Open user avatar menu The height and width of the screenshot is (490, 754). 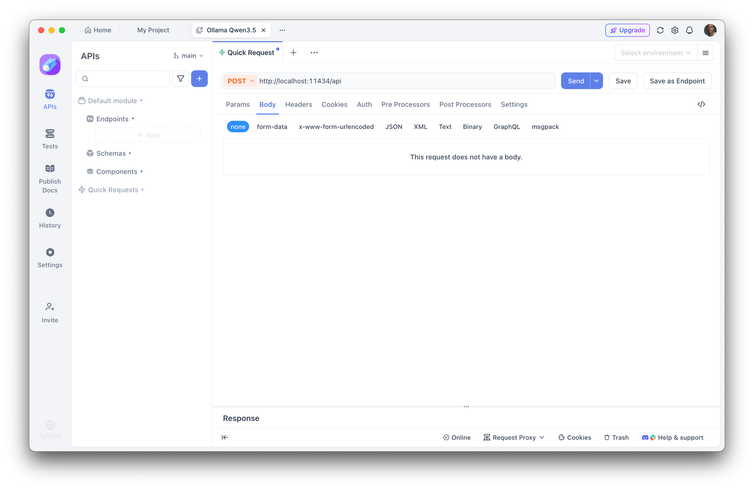[x=710, y=30]
